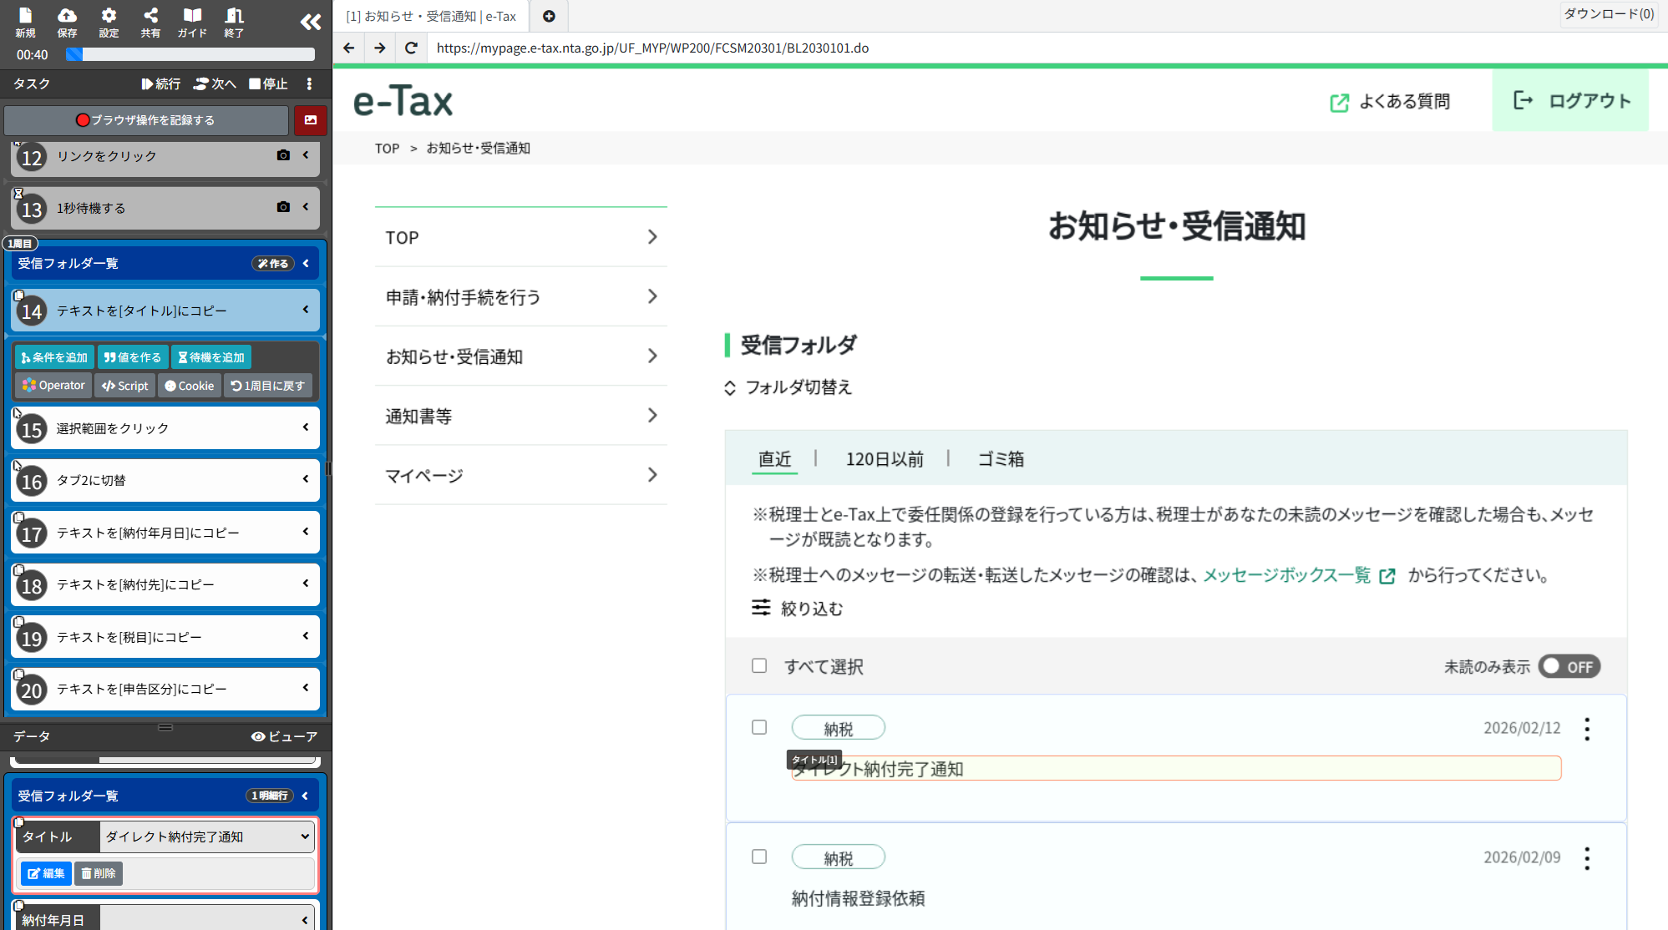The width and height of the screenshot is (1668, 930).
Task: Switch to the 120日以前 tab
Action: click(884, 459)
